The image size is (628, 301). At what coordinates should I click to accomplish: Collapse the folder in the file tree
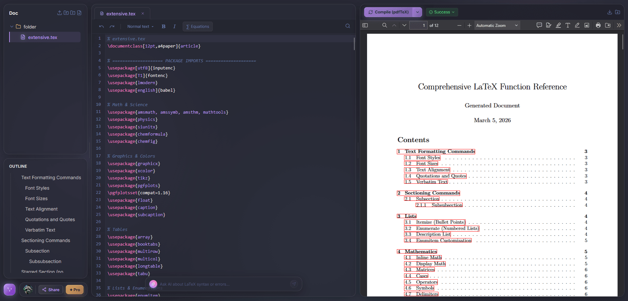(12, 27)
